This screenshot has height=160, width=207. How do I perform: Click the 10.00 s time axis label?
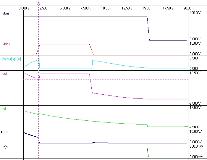coord(106,8)
